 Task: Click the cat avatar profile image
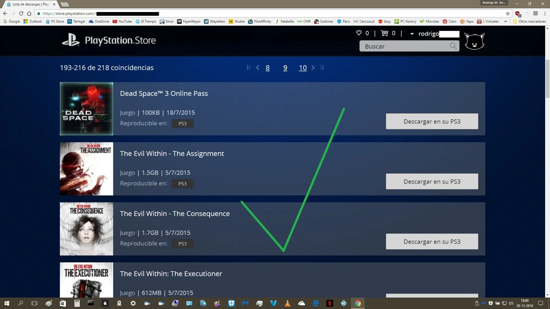[475, 41]
